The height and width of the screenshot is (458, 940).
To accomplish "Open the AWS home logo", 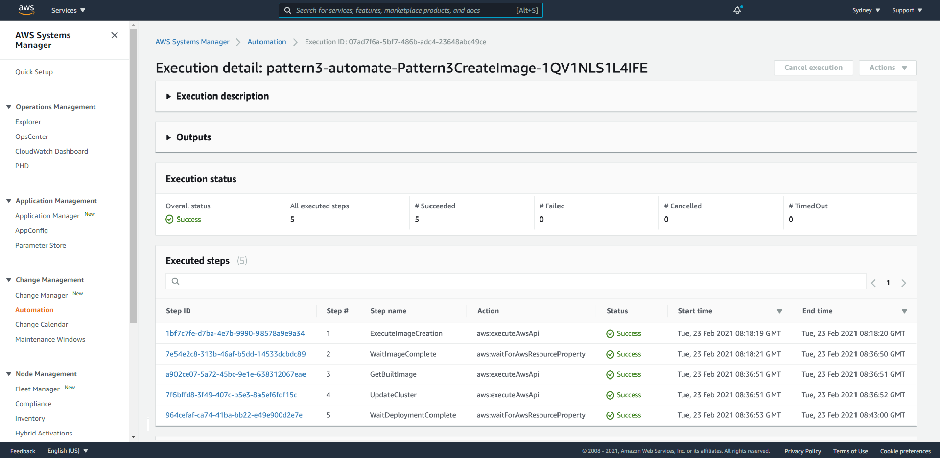I will pyautogui.click(x=26, y=10).
